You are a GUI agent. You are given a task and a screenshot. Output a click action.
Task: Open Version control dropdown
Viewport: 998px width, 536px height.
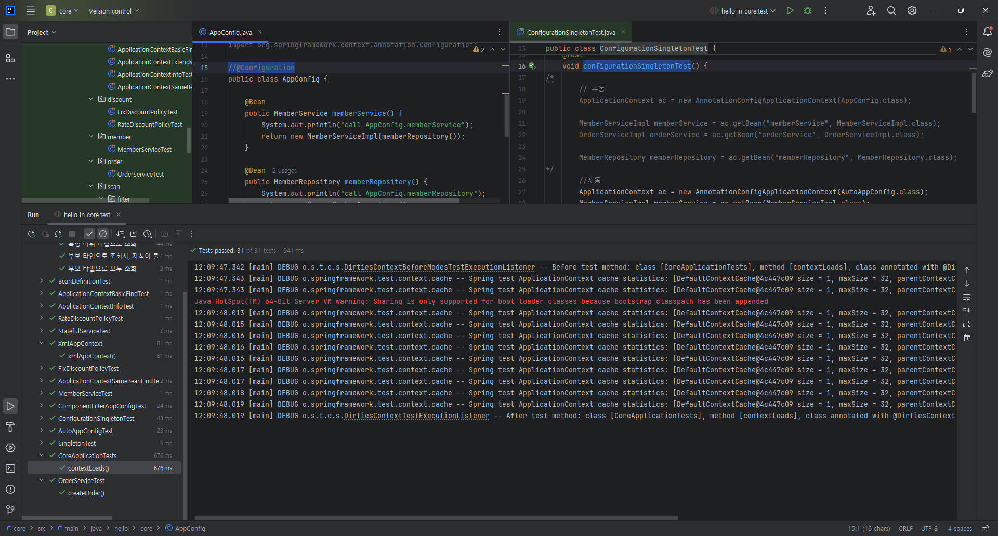114,11
